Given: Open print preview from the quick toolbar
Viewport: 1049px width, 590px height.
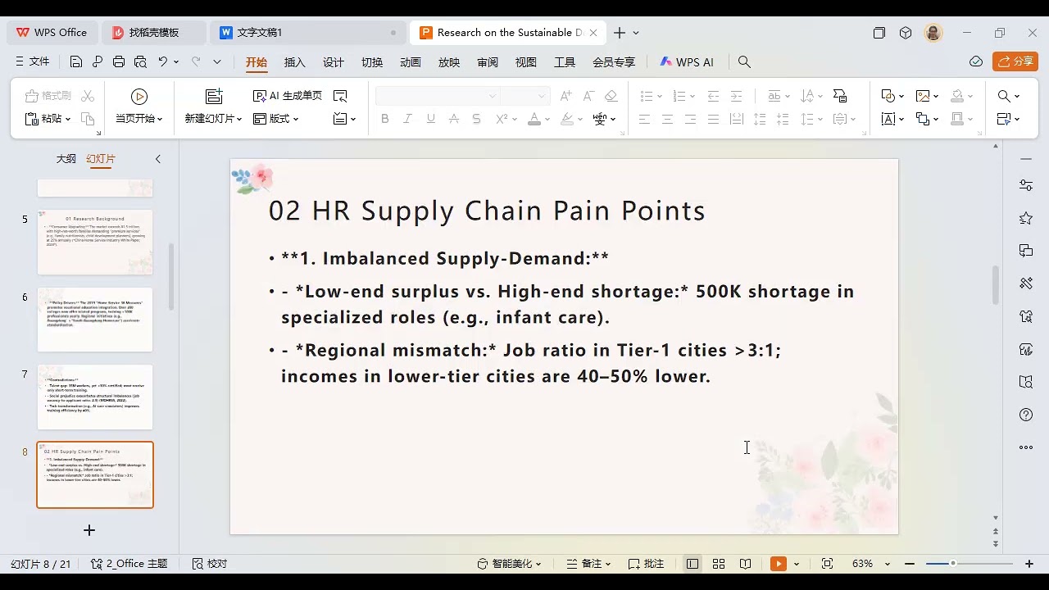Looking at the screenshot, I should tap(140, 61).
